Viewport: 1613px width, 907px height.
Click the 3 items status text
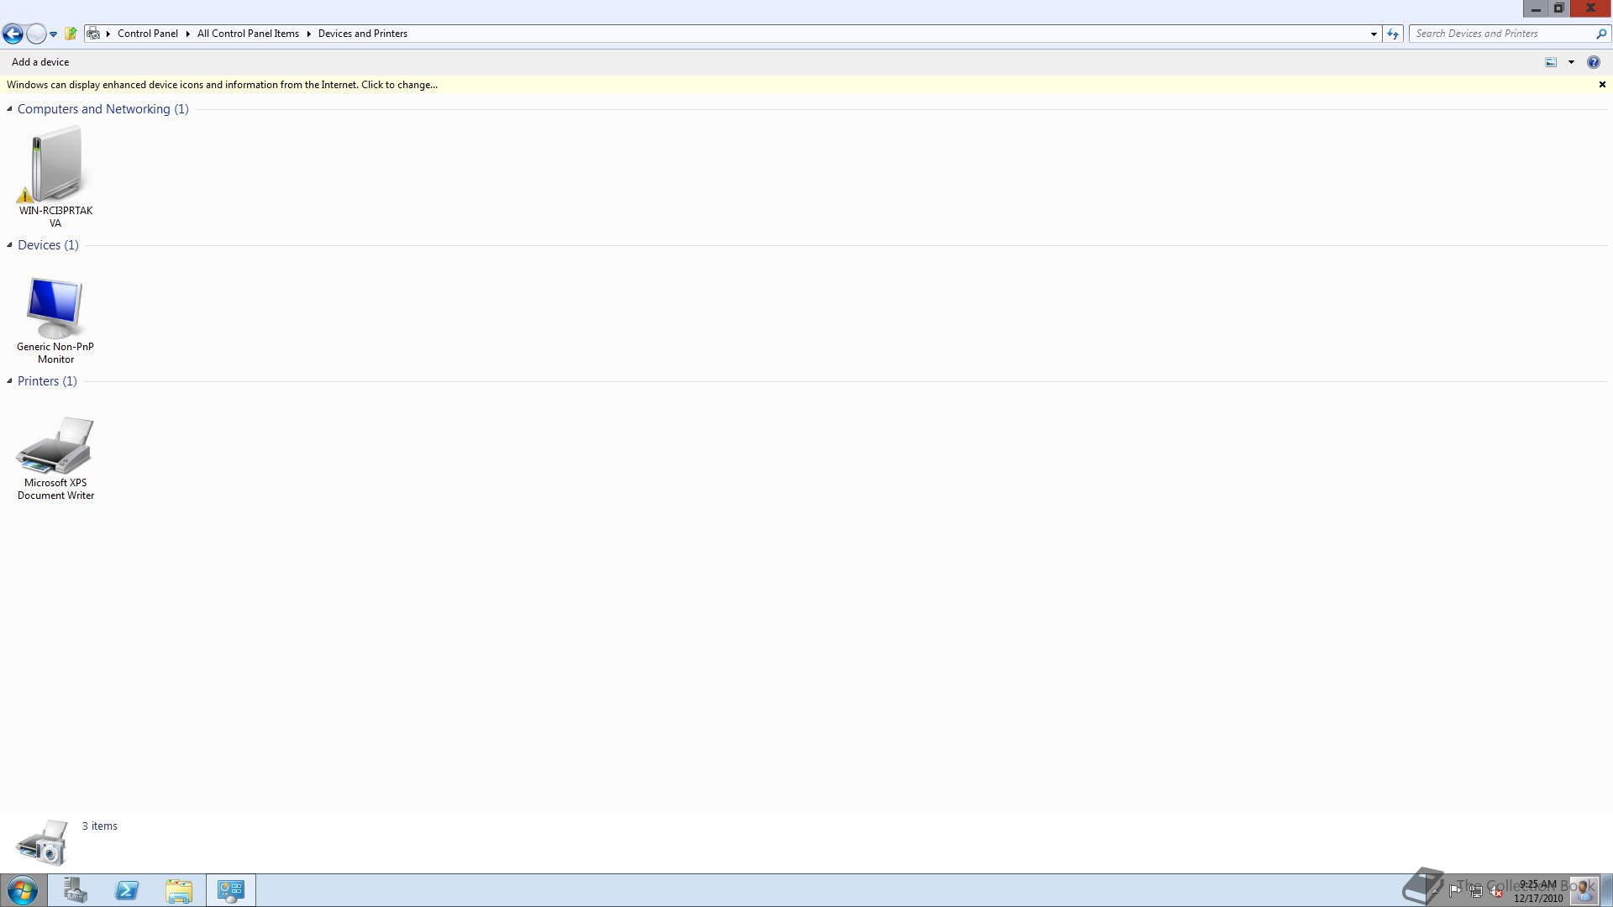coord(99,826)
